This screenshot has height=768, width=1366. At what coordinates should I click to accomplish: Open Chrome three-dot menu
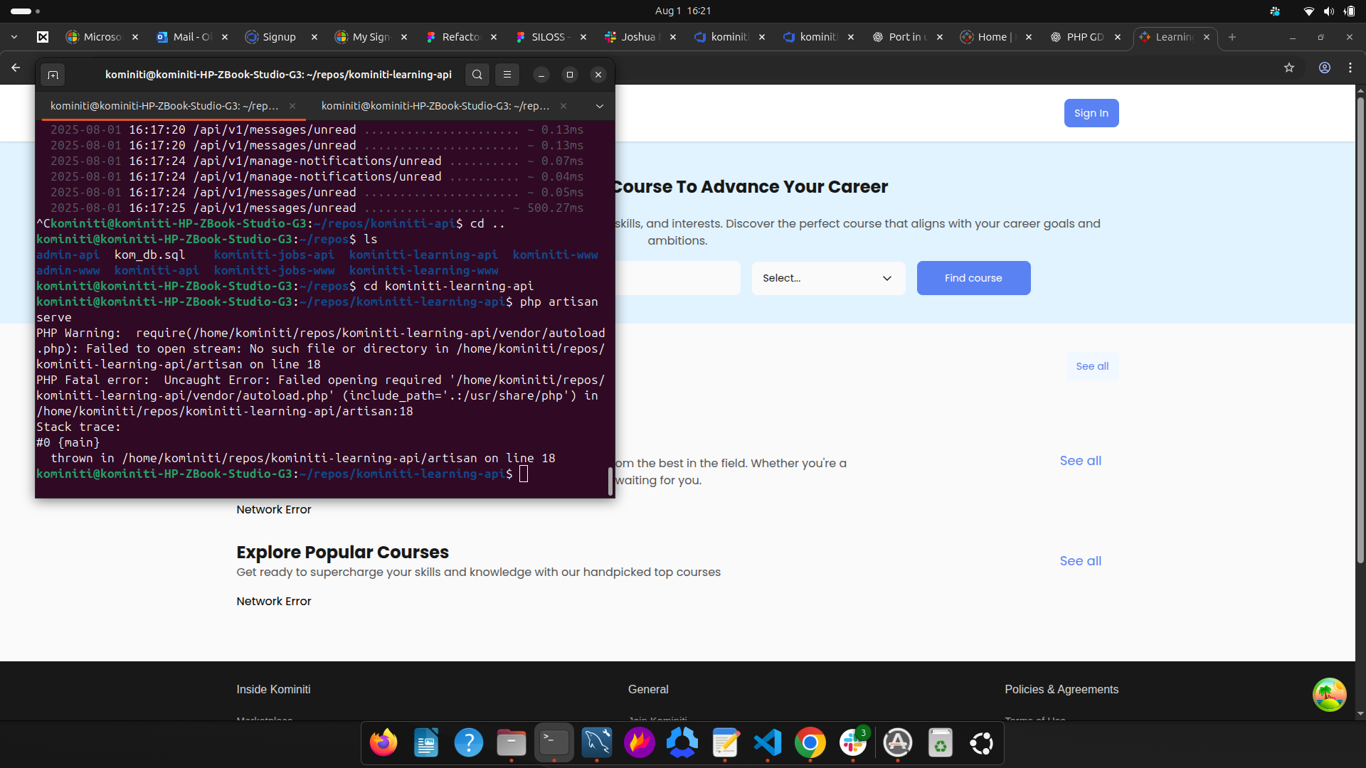[x=1350, y=68]
